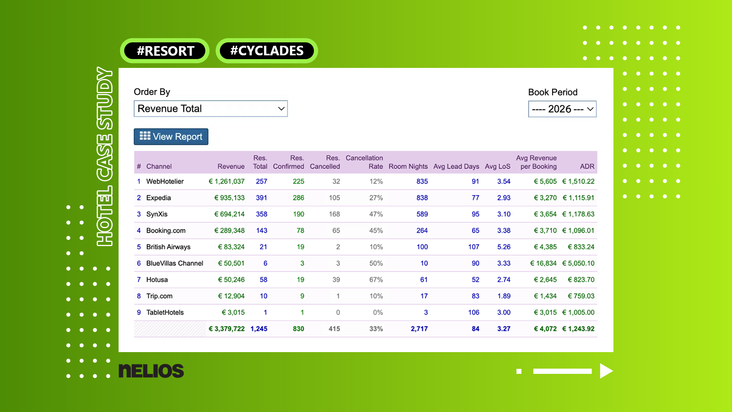
Task: Click the grid icon on View Report
Action: pyautogui.click(x=145, y=136)
